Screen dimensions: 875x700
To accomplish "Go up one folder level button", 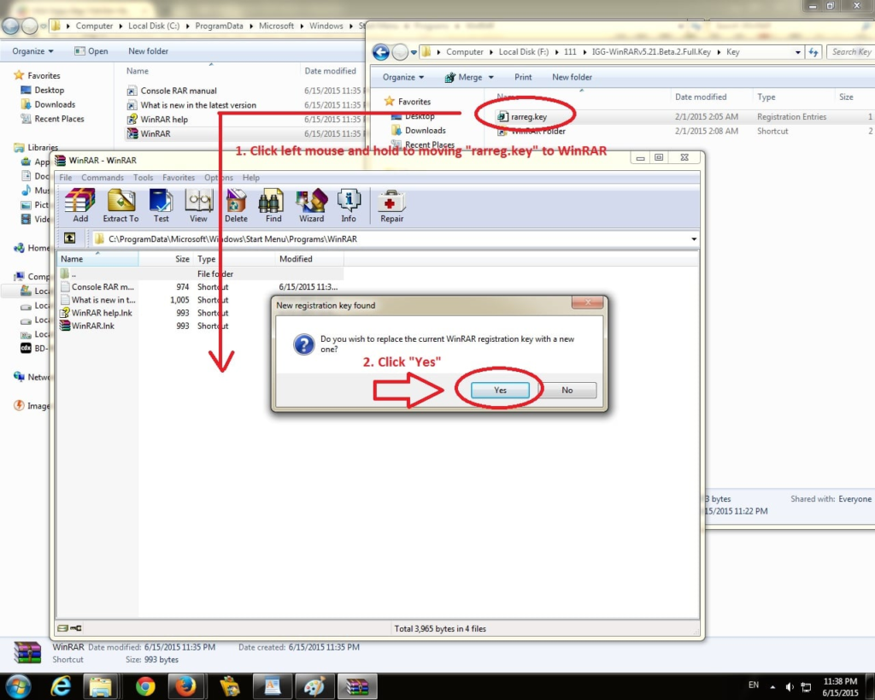I will pos(70,238).
